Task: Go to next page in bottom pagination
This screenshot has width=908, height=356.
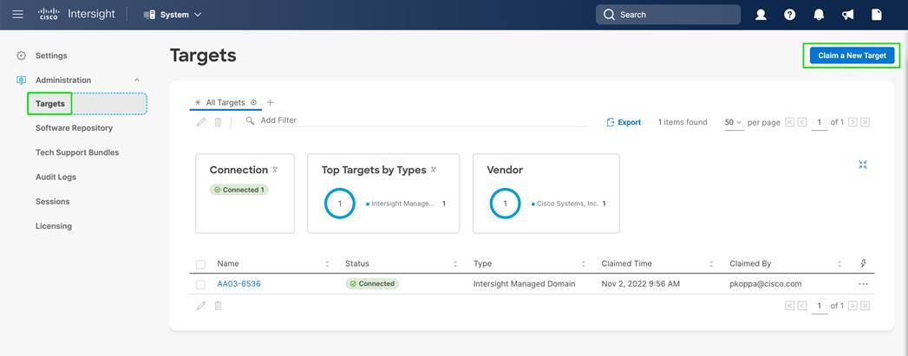Action: click(x=852, y=306)
